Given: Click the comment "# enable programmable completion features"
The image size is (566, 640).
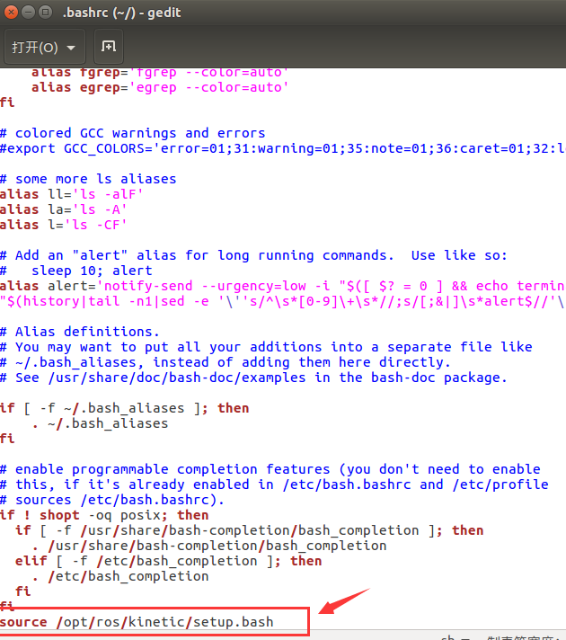Looking at the screenshot, I should pos(270,469).
